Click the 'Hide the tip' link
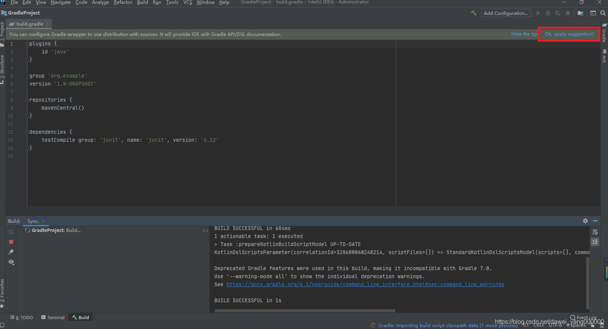Image resolution: width=608 pixels, height=329 pixels. pyautogui.click(x=524, y=34)
